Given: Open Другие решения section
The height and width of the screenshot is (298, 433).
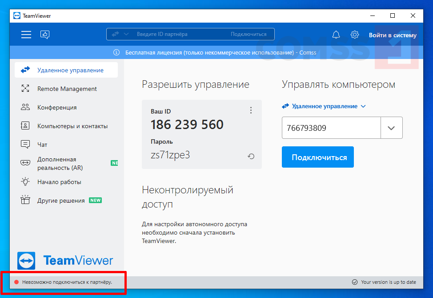Looking at the screenshot, I should [x=66, y=200].
